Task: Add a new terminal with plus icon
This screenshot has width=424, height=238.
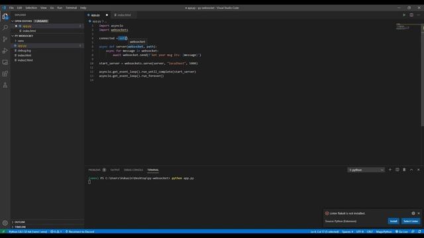Action: click(390, 170)
